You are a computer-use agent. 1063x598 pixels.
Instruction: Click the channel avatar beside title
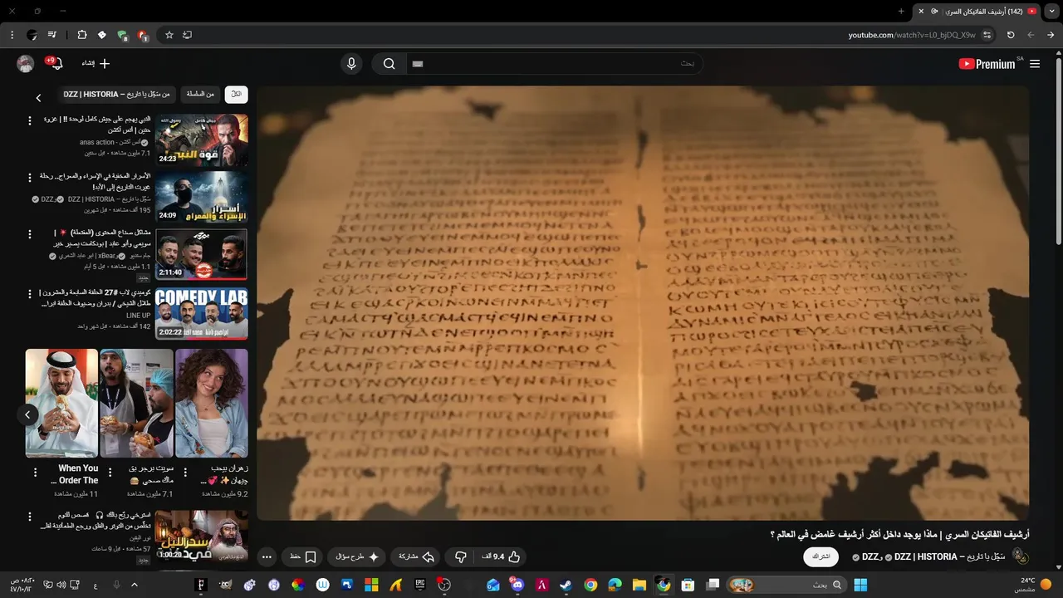(x=1021, y=557)
